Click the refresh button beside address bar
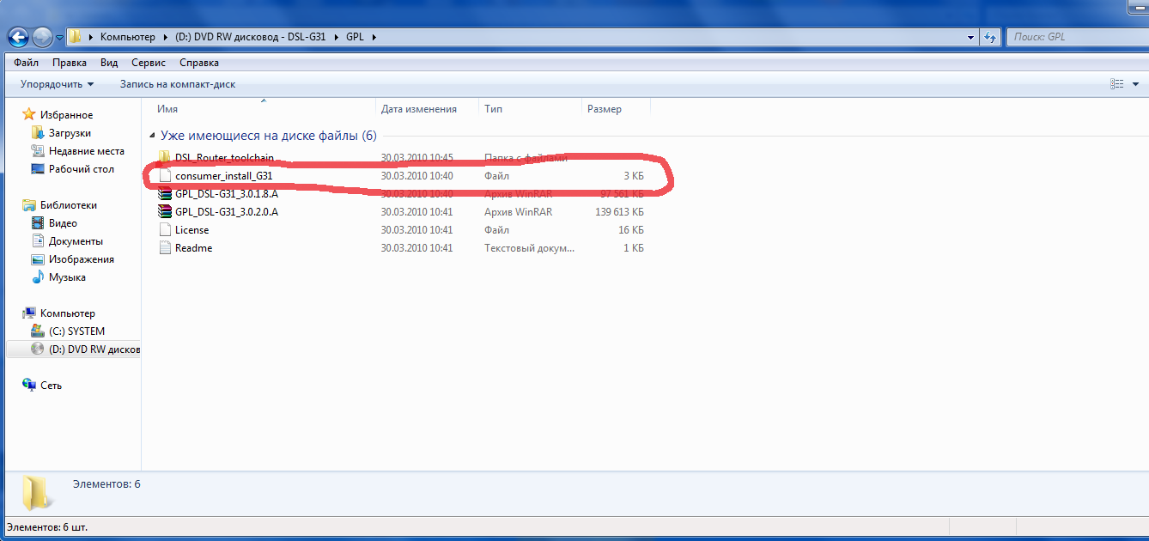The image size is (1149, 541). tap(991, 37)
